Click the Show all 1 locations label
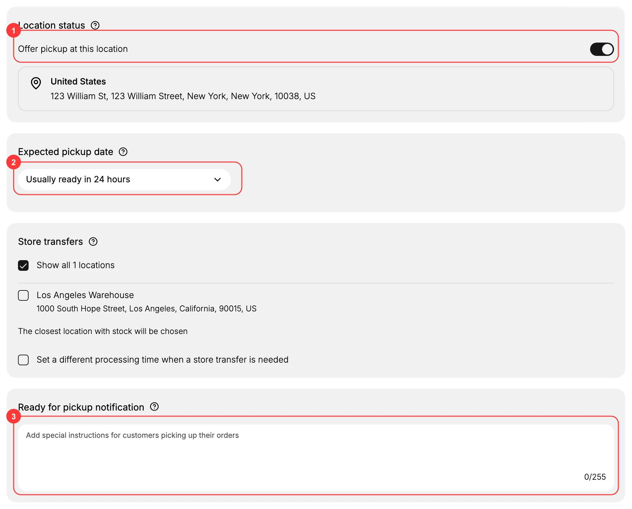The image size is (632, 509). pos(76,265)
